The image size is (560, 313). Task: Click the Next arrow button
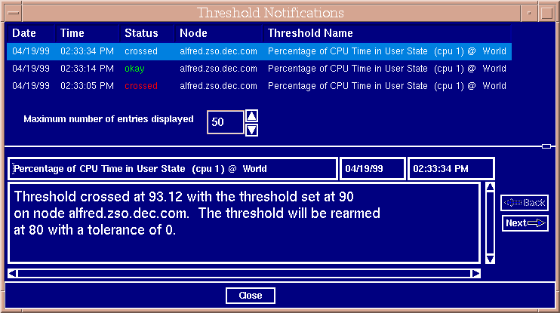coord(525,222)
